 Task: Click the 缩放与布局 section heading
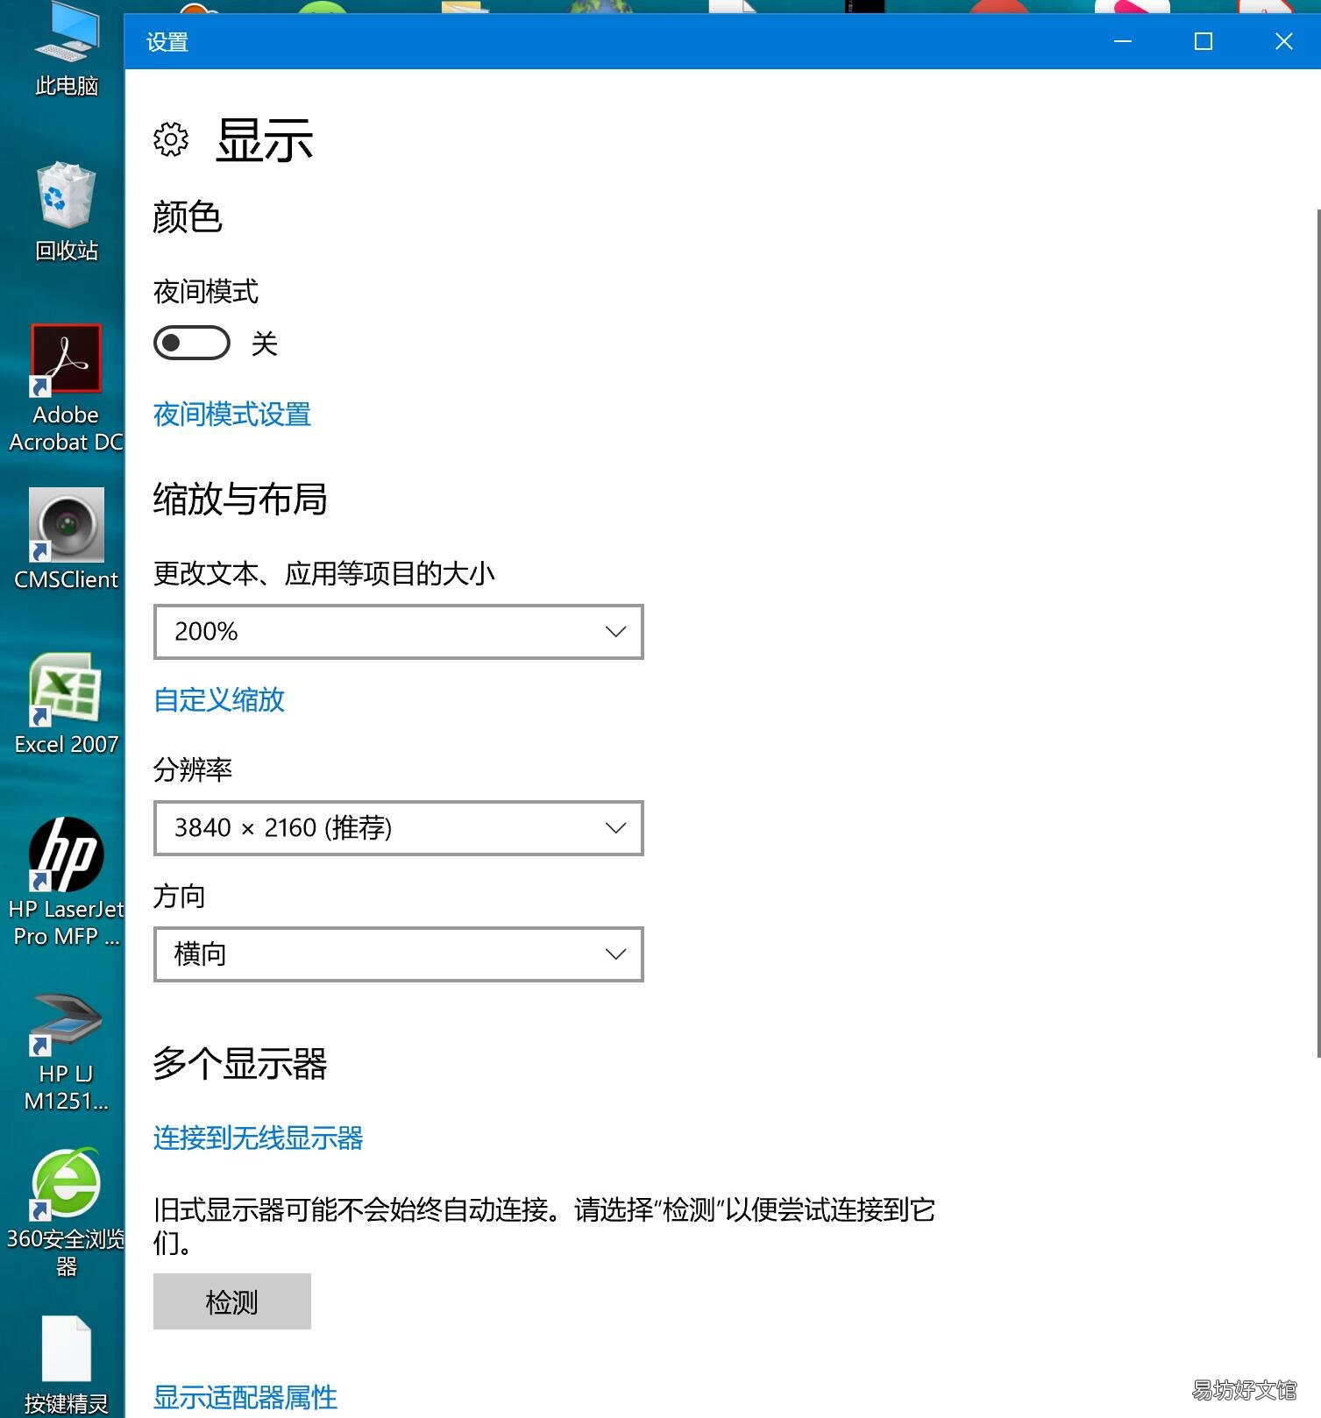pyautogui.click(x=240, y=499)
